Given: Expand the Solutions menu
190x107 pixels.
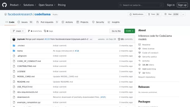Looking at the screenshot, I should [29, 5].
